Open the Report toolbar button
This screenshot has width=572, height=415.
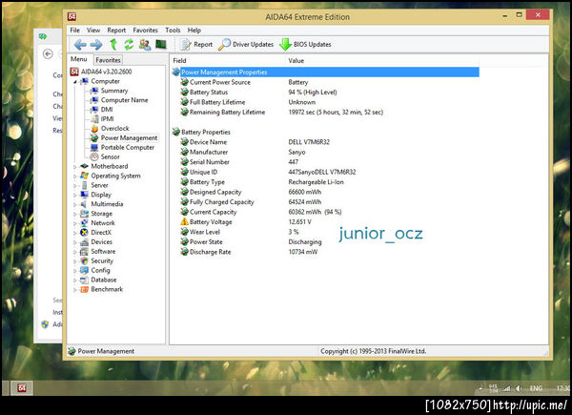196,45
